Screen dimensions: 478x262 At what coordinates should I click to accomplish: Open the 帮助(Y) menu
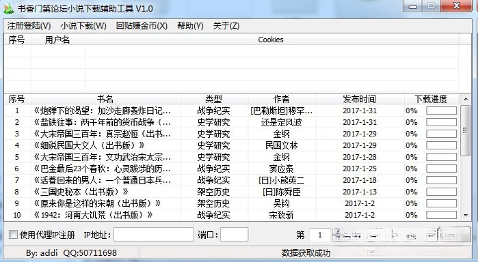coord(190,26)
